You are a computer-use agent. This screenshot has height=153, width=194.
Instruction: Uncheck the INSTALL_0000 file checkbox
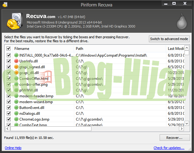pyautogui.click(x=9, y=55)
